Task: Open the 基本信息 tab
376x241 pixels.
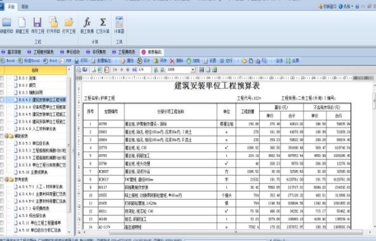Action: pos(11,52)
